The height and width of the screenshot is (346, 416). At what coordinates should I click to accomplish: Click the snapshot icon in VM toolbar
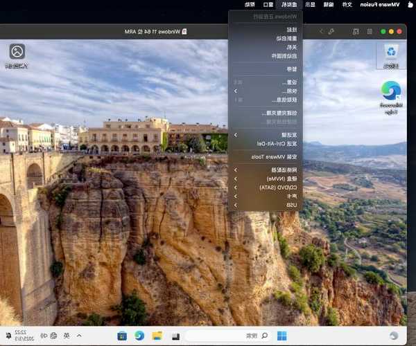tap(356, 32)
